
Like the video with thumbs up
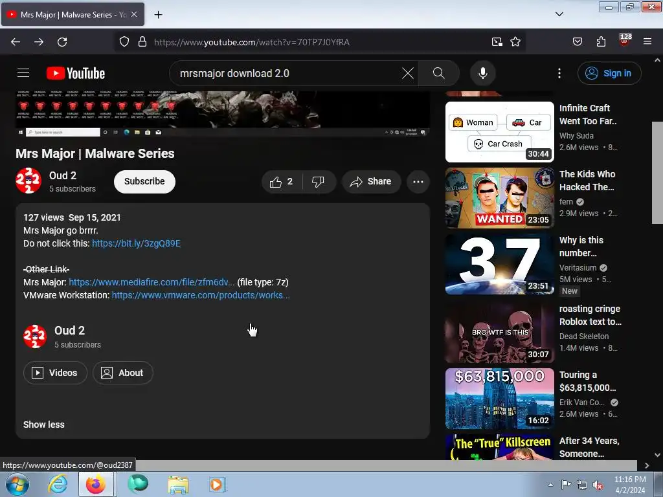[282, 182]
